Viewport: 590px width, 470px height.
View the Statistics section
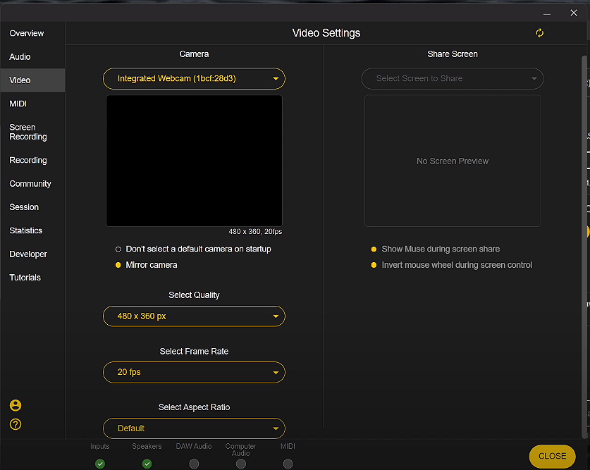tap(32, 230)
